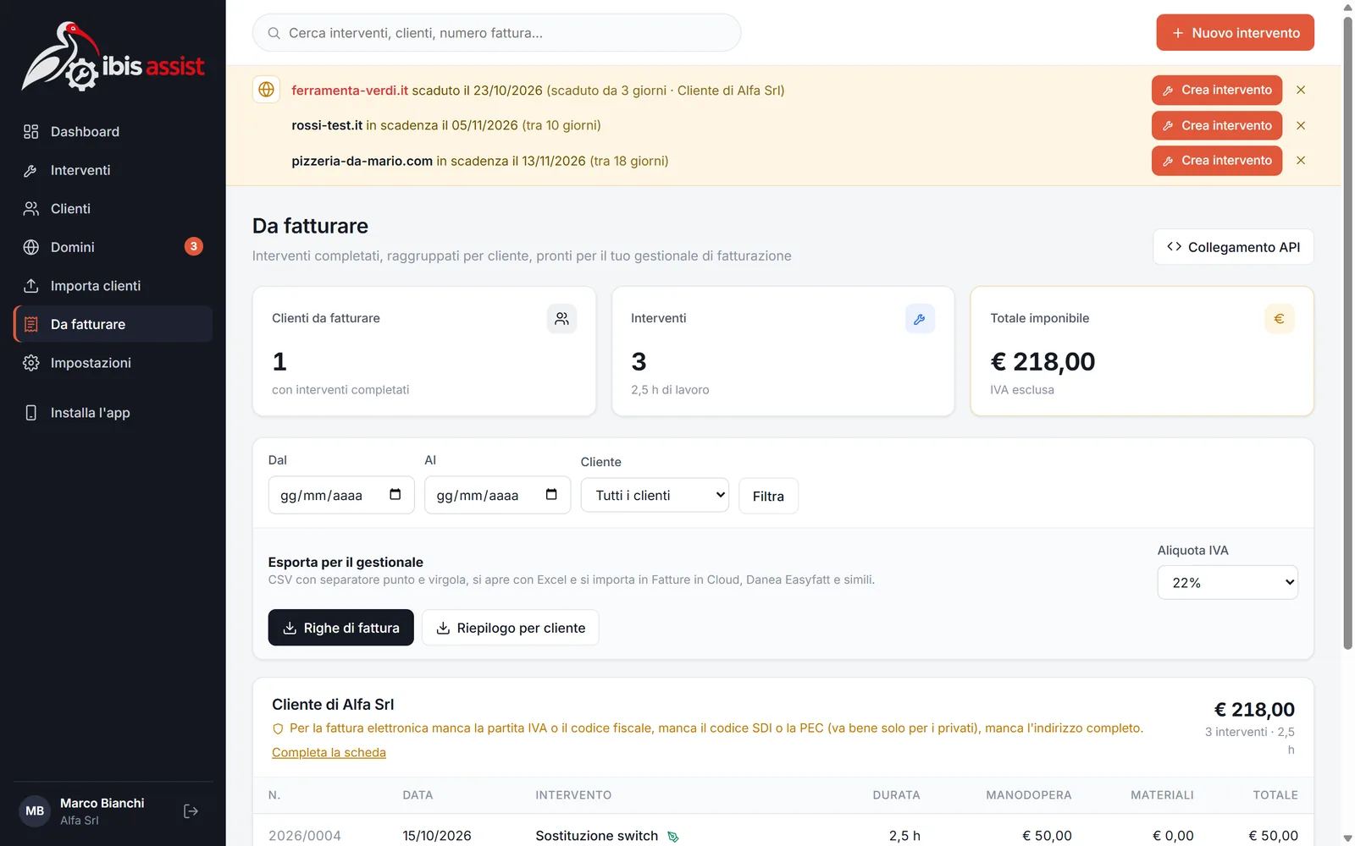Click intervention number 2026/0004
The image size is (1355, 846).
point(305,836)
